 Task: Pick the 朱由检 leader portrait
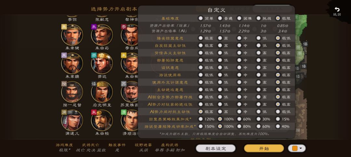click(x=102, y=120)
